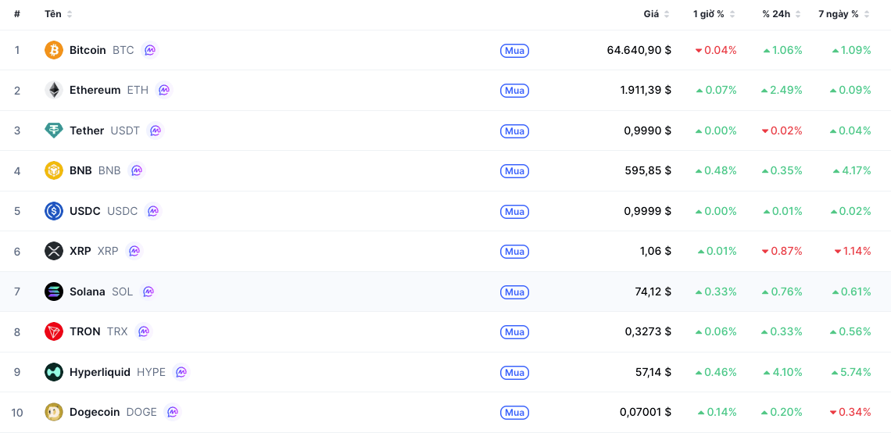The width and height of the screenshot is (891, 433).
Task: Click the price 57,14 $
Action: point(653,372)
